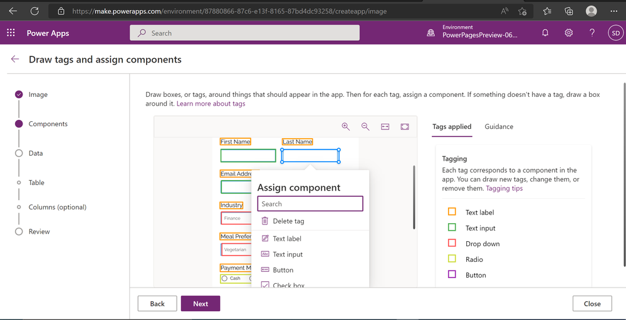
Task: Click the Close button
Action: coord(592,304)
